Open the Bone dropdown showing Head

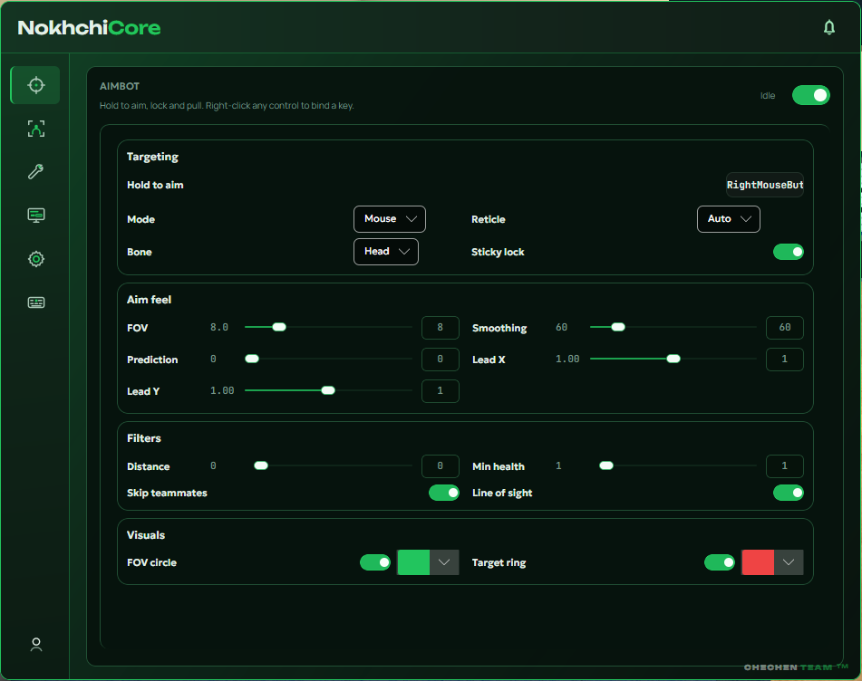(385, 252)
